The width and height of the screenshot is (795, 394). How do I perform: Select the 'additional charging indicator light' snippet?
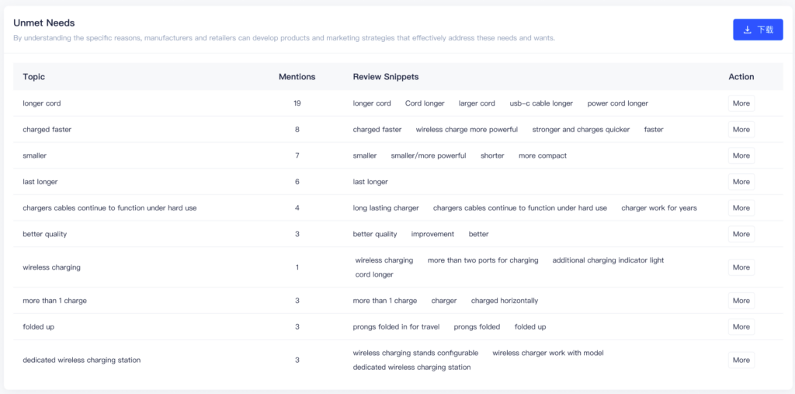[608, 260]
